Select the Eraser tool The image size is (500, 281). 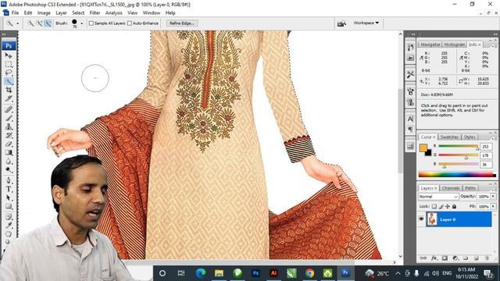click(x=9, y=144)
